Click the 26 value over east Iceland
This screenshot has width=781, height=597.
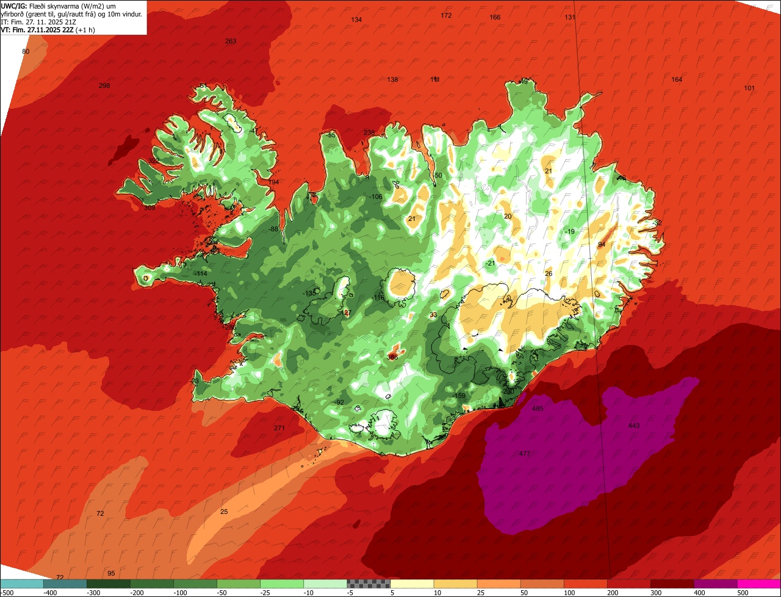(549, 273)
